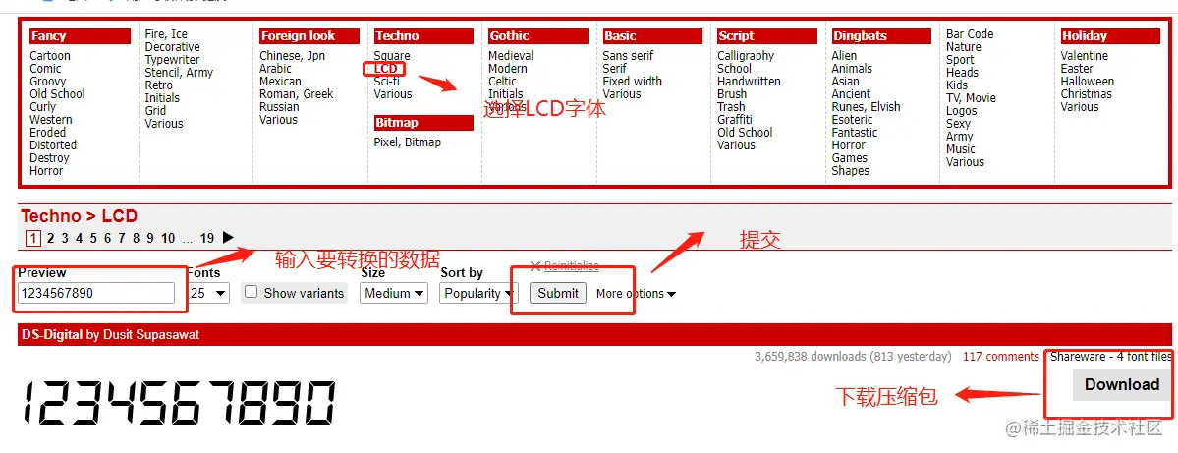This screenshot has height=453, width=1178.
Task: Click the Download button for DS-Digital
Action: click(1122, 384)
